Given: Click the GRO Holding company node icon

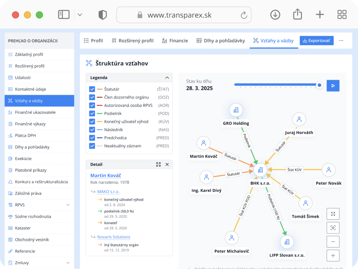Looking at the screenshot, I should [x=236, y=110].
